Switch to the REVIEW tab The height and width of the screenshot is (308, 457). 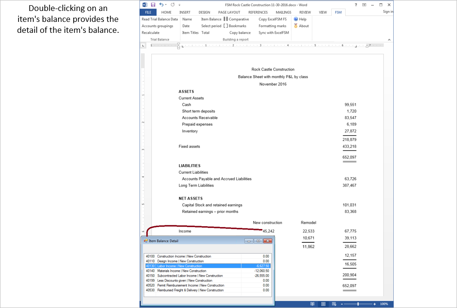305,12
